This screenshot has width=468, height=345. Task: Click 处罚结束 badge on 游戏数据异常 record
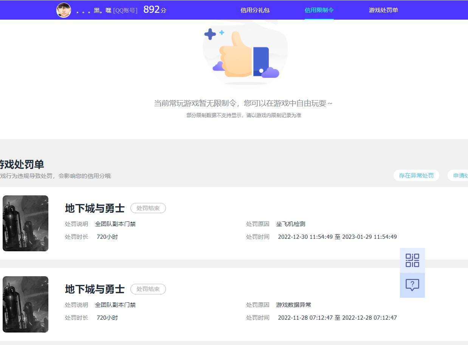click(x=148, y=289)
